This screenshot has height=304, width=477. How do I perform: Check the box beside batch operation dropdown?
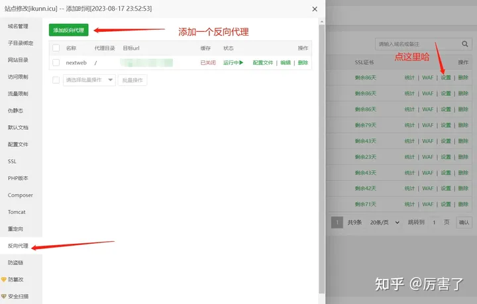click(x=56, y=80)
